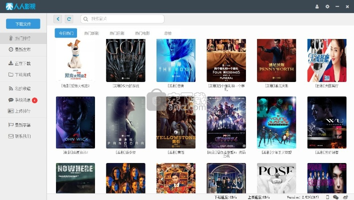
Task: Click the Yellowstone 黄石 title link
Action: (x=176, y=151)
